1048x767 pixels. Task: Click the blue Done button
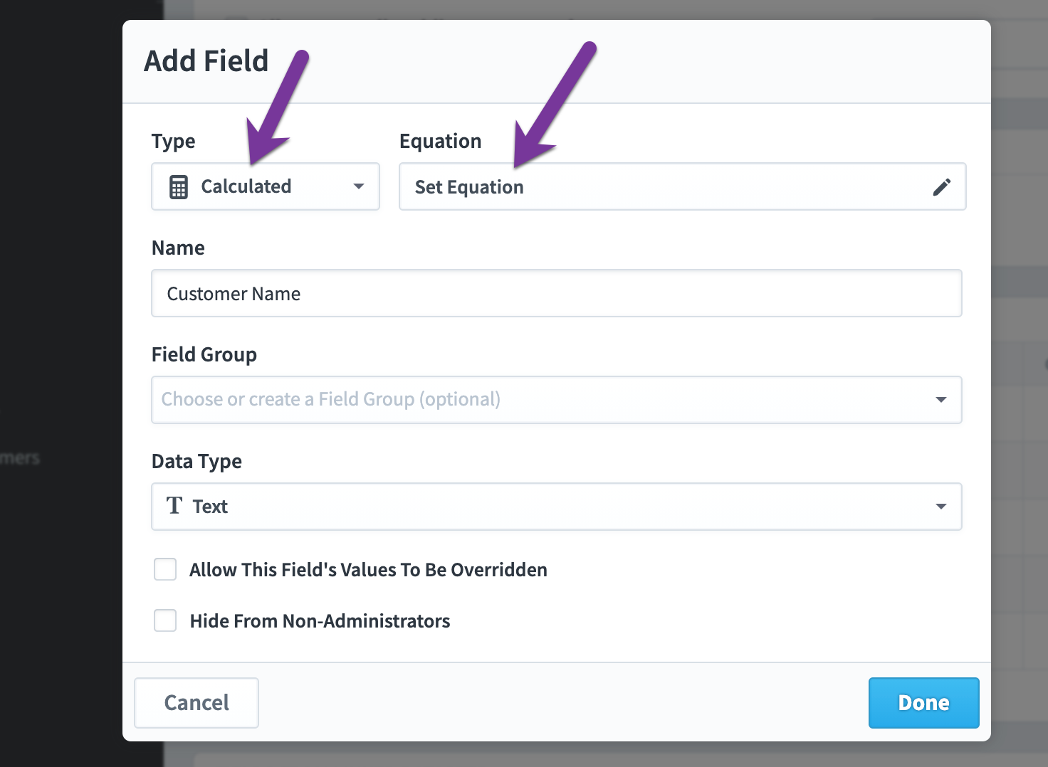point(924,703)
